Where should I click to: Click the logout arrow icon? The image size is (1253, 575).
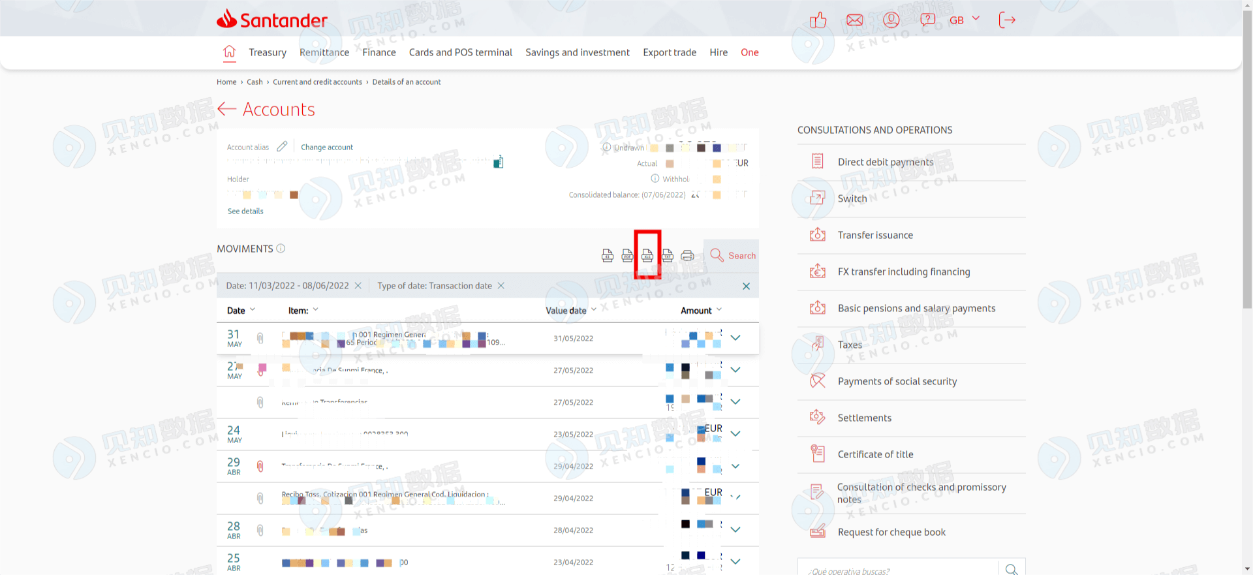(1007, 20)
